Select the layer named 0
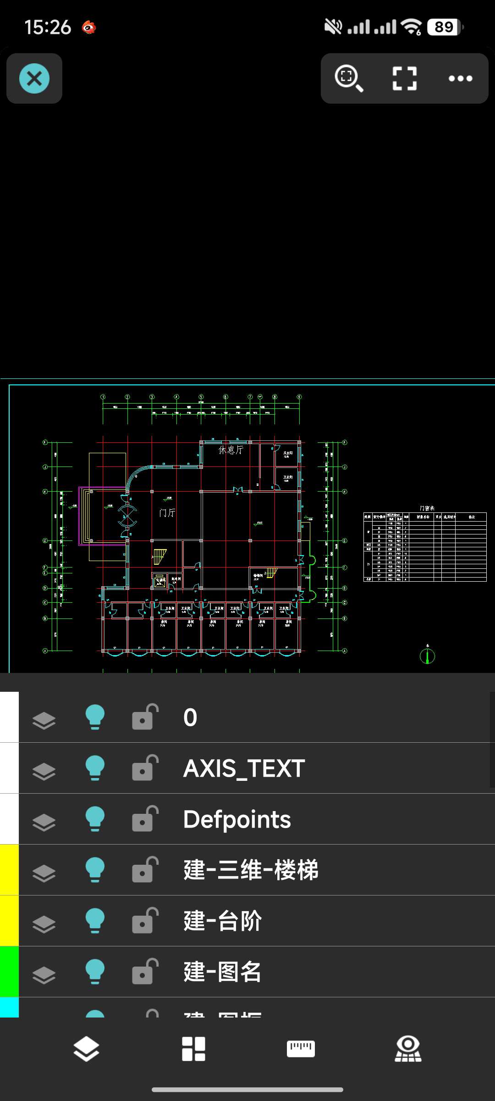 pos(190,717)
